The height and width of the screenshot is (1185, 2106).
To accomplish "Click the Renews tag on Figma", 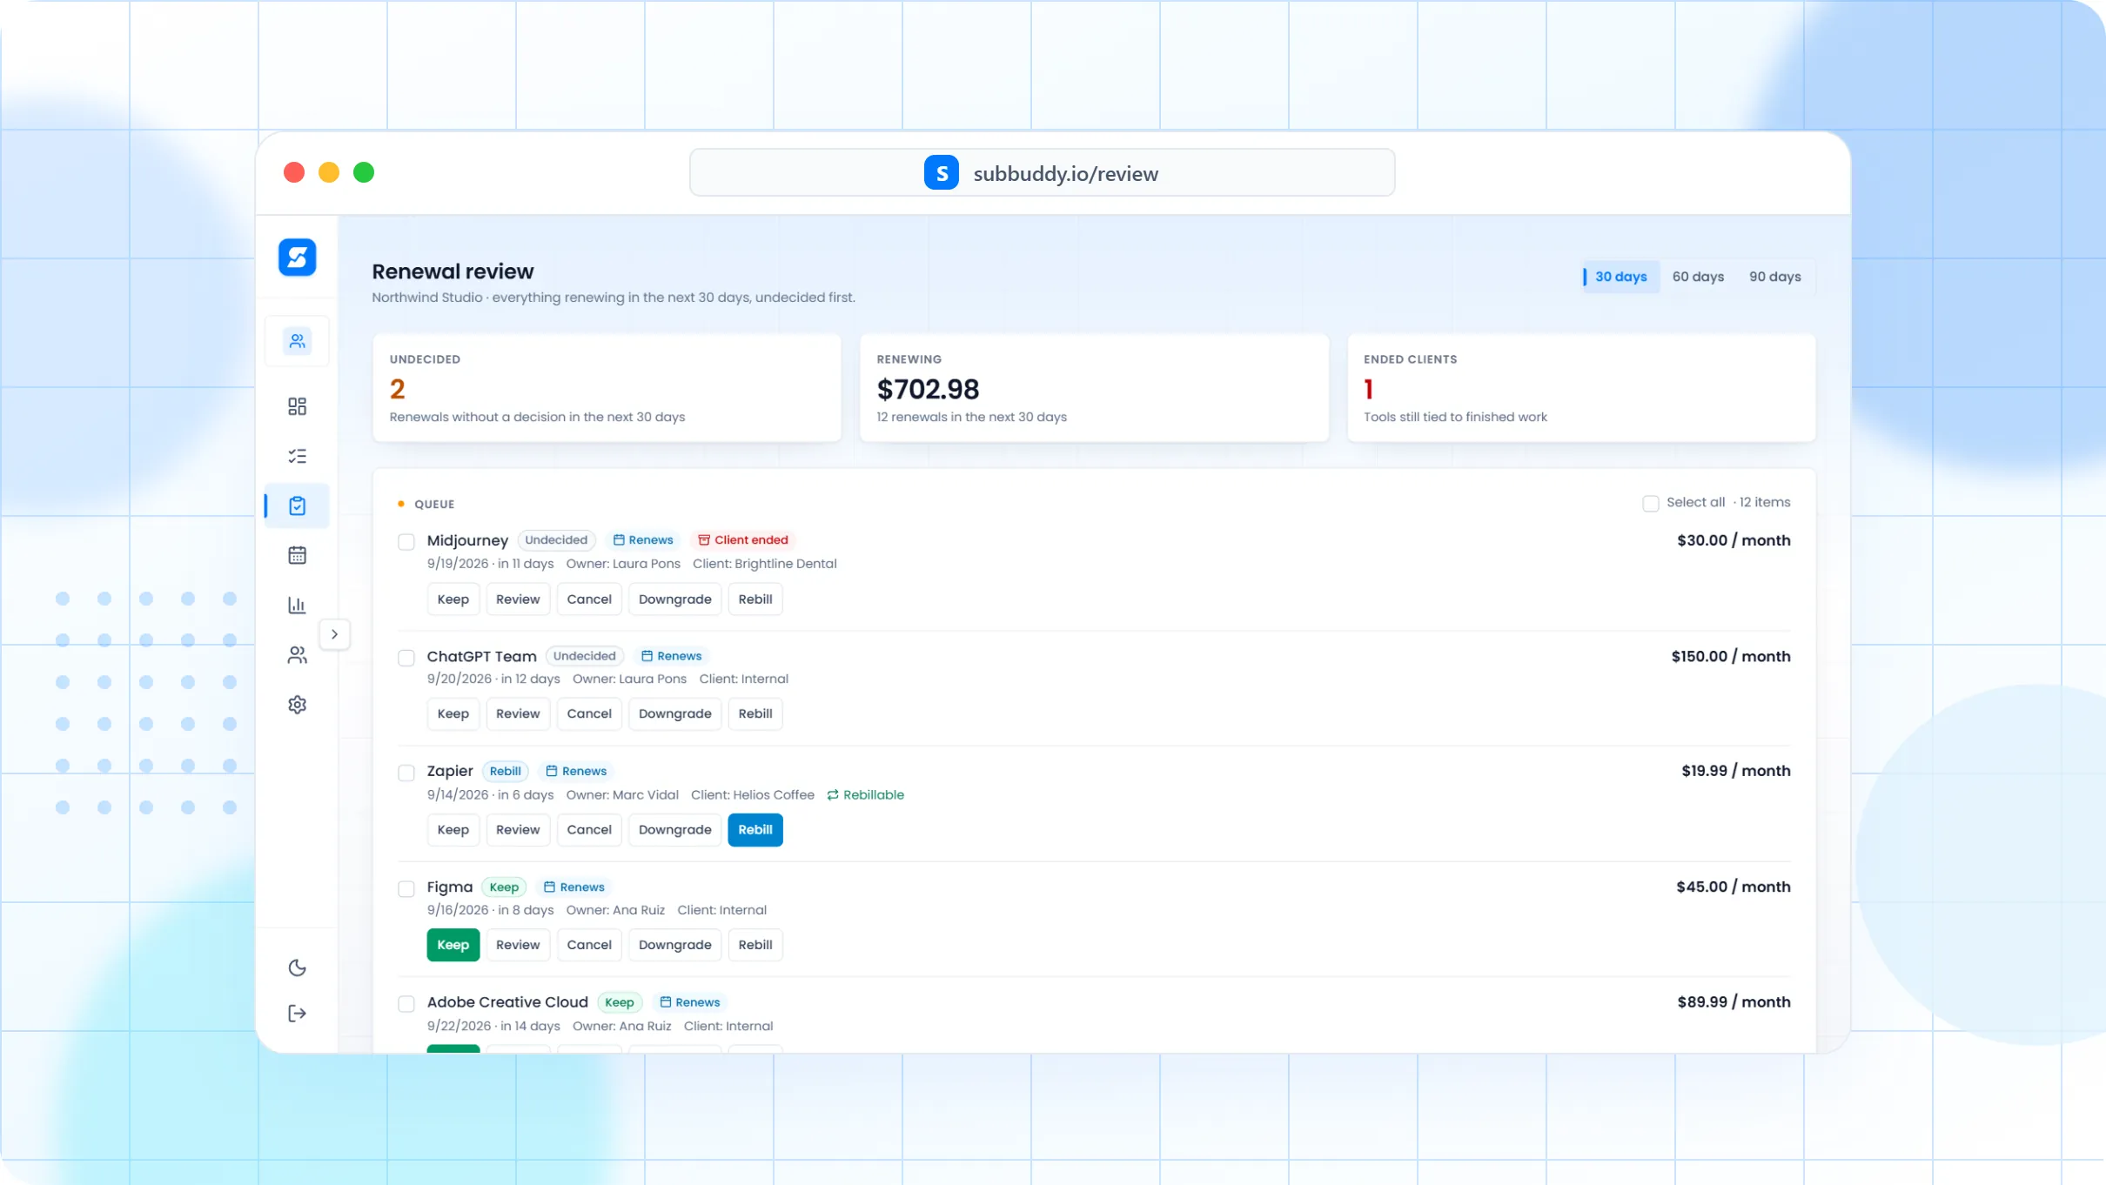I will pos(573,887).
